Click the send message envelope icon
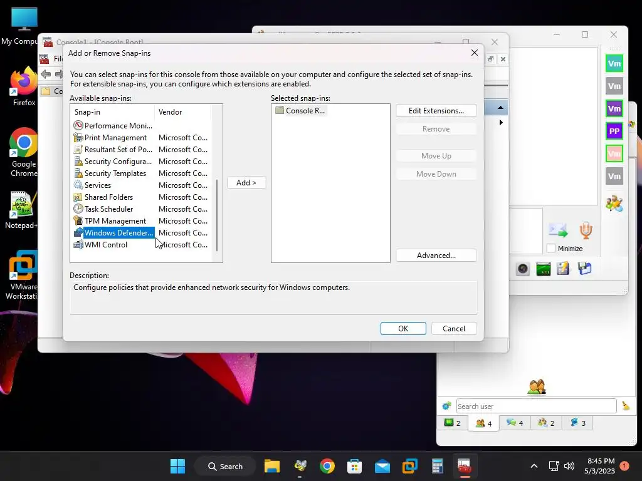The width and height of the screenshot is (642, 481). coord(558,230)
